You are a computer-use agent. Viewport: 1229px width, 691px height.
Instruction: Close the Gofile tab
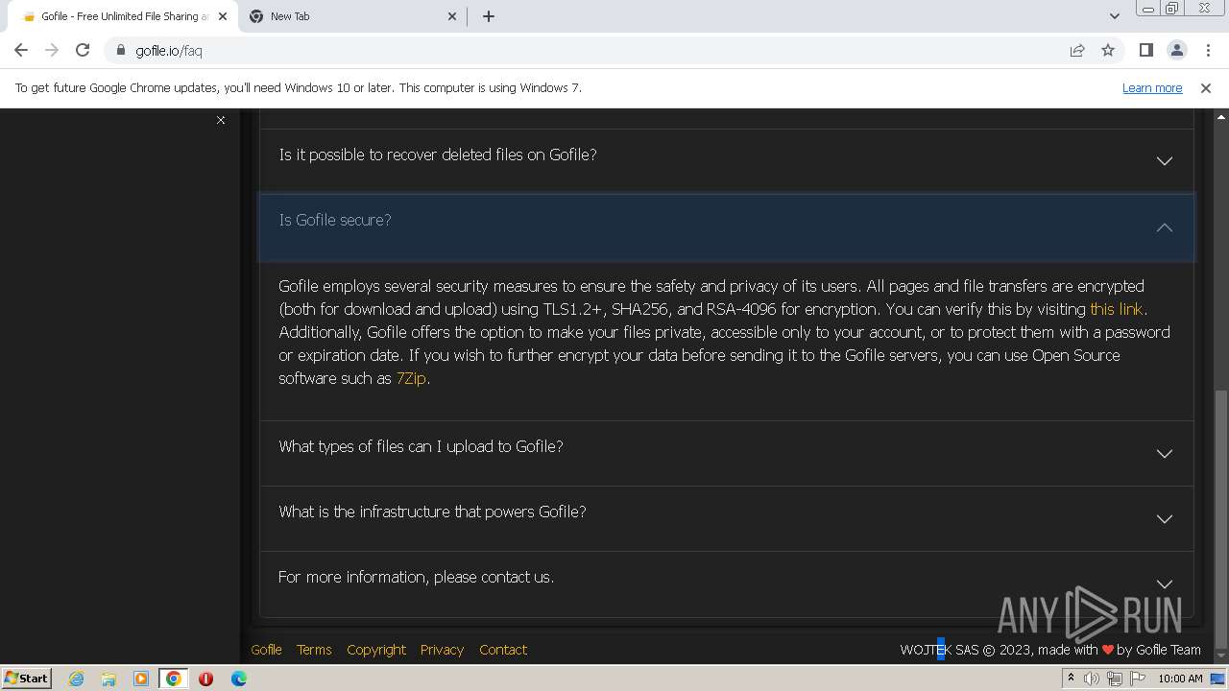point(223,16)
